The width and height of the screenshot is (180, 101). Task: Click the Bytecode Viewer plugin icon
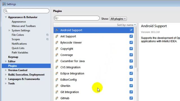point(57,42)
